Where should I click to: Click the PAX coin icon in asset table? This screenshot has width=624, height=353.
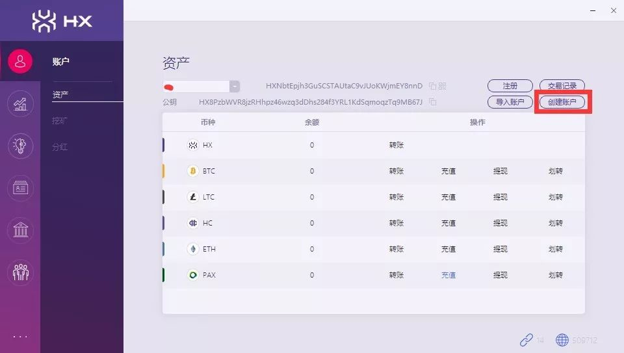tap(193, 275)
